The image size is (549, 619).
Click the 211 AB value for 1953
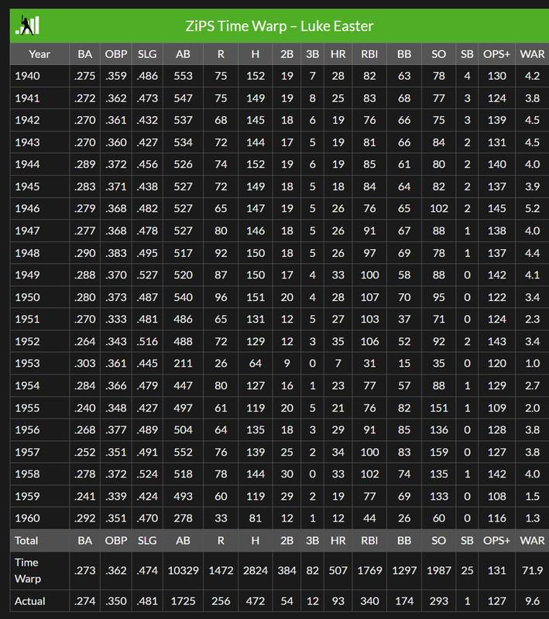(183, 363)
